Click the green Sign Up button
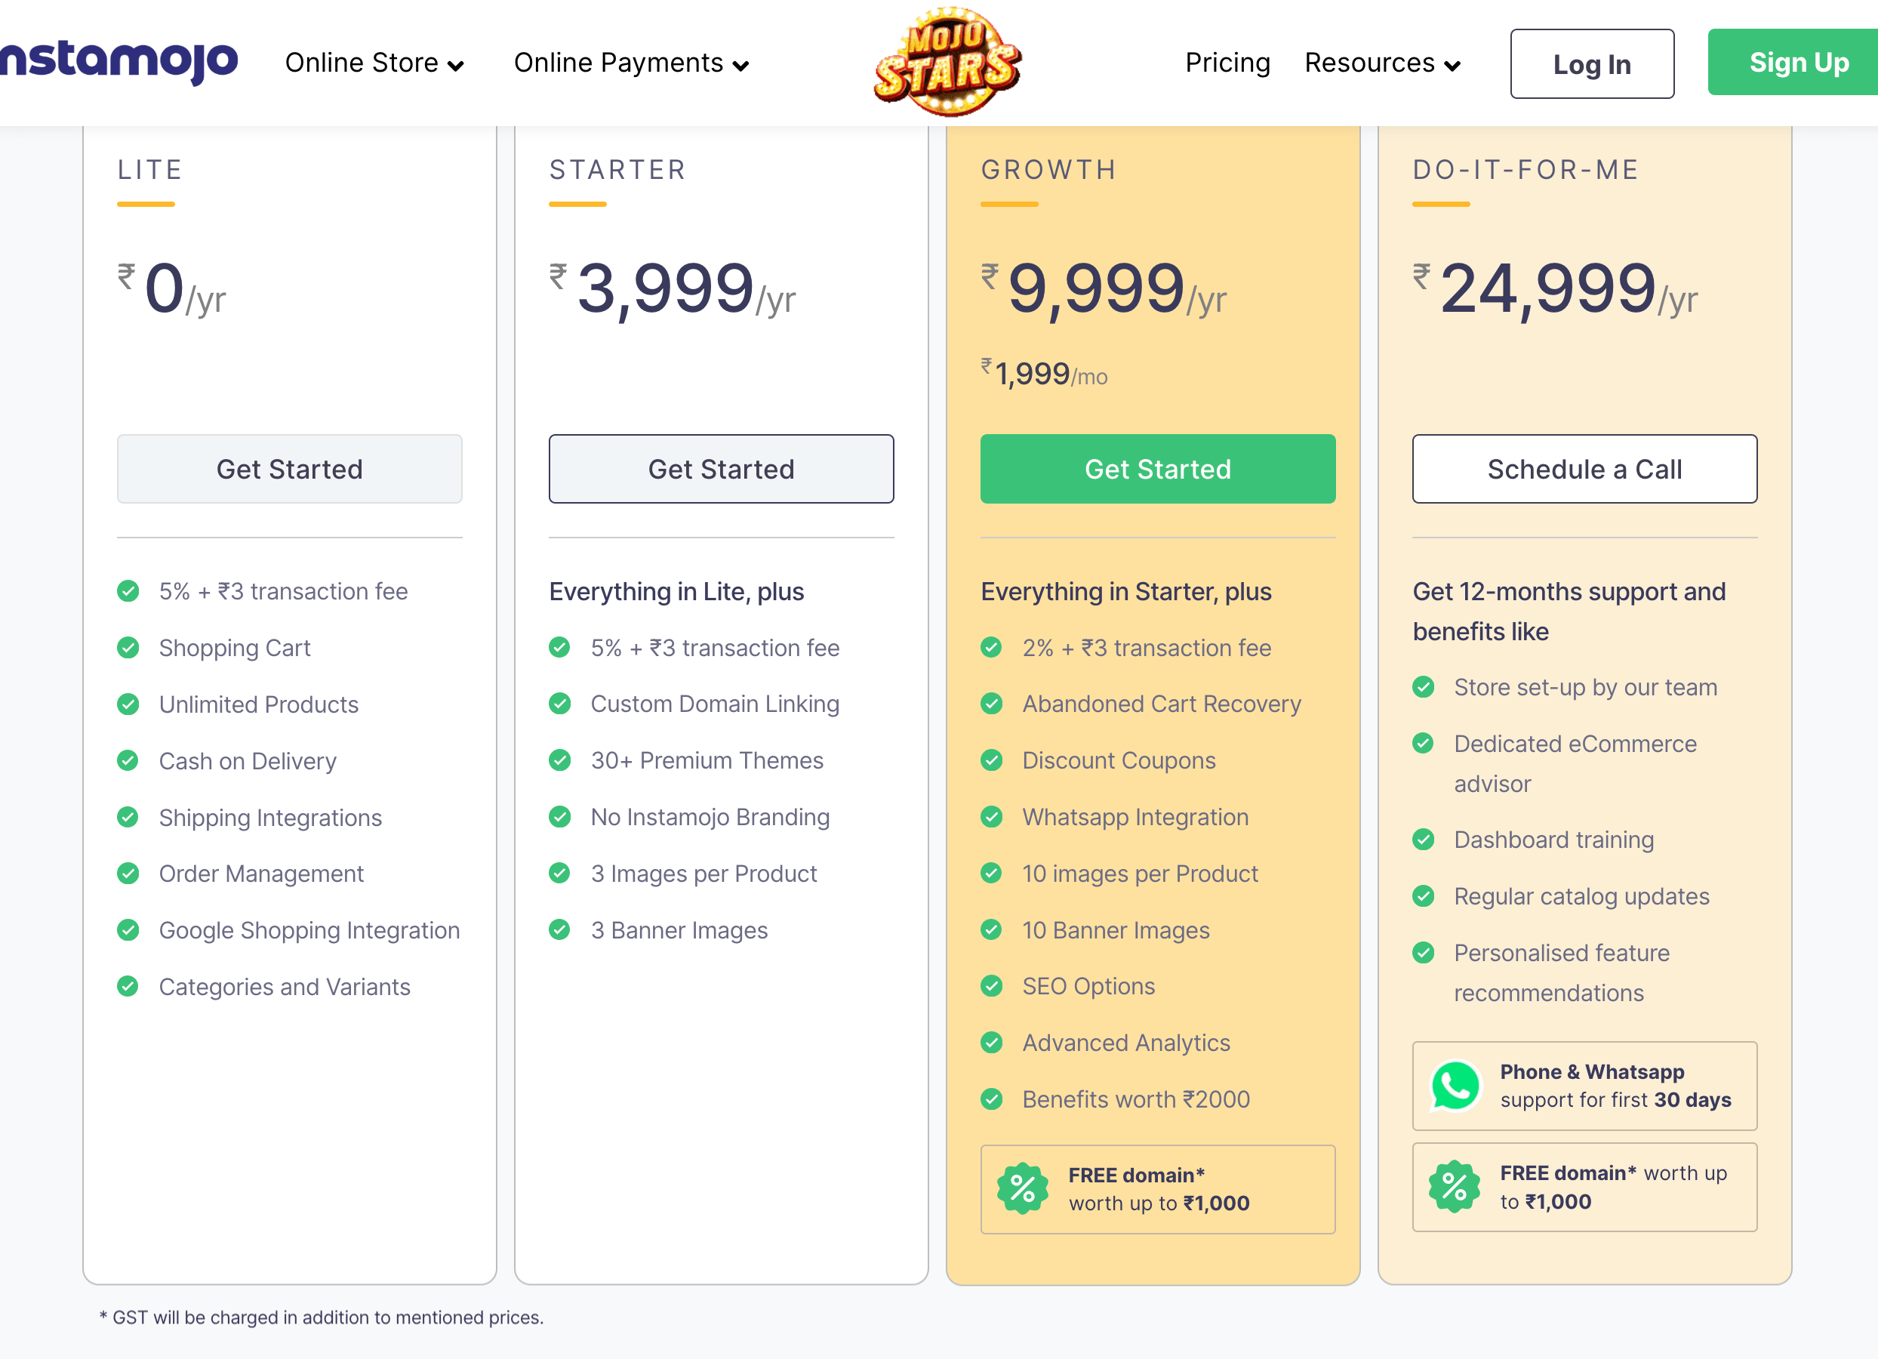Image resolution: width=1878 pixels, height=1359 pixels. point(1798,63)
